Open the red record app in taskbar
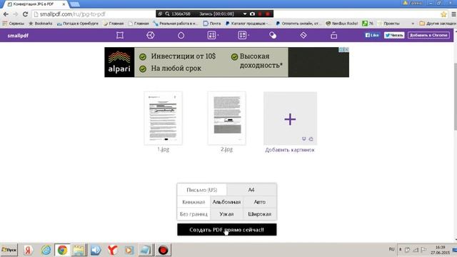 pyautogui.click(x=163, y=250)
